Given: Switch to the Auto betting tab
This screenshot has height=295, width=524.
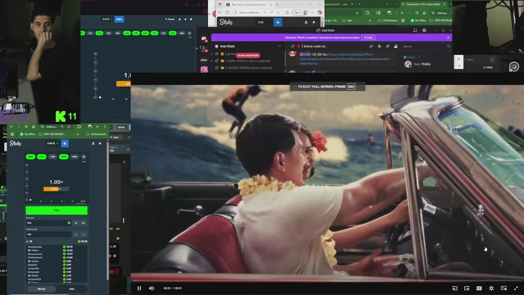Looking at the screenshot, I should click(72, 289).
